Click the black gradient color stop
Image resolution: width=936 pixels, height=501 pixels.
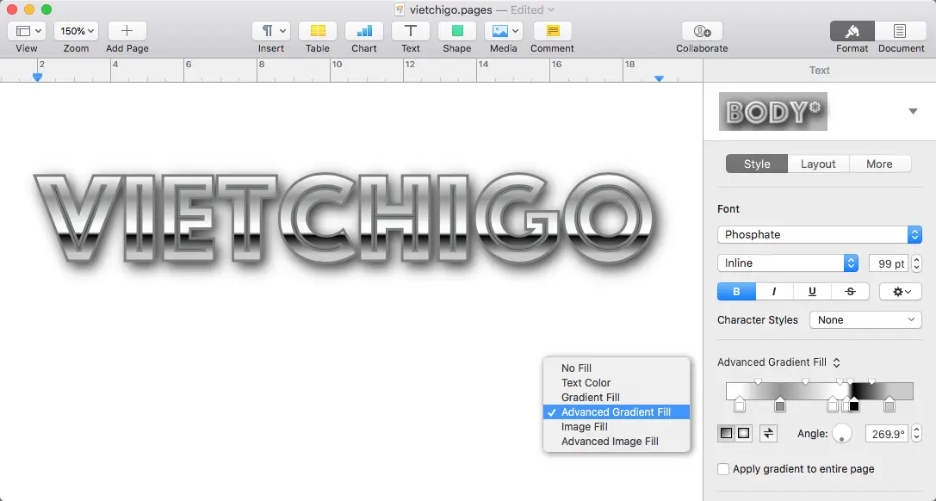tap(853, 405)
